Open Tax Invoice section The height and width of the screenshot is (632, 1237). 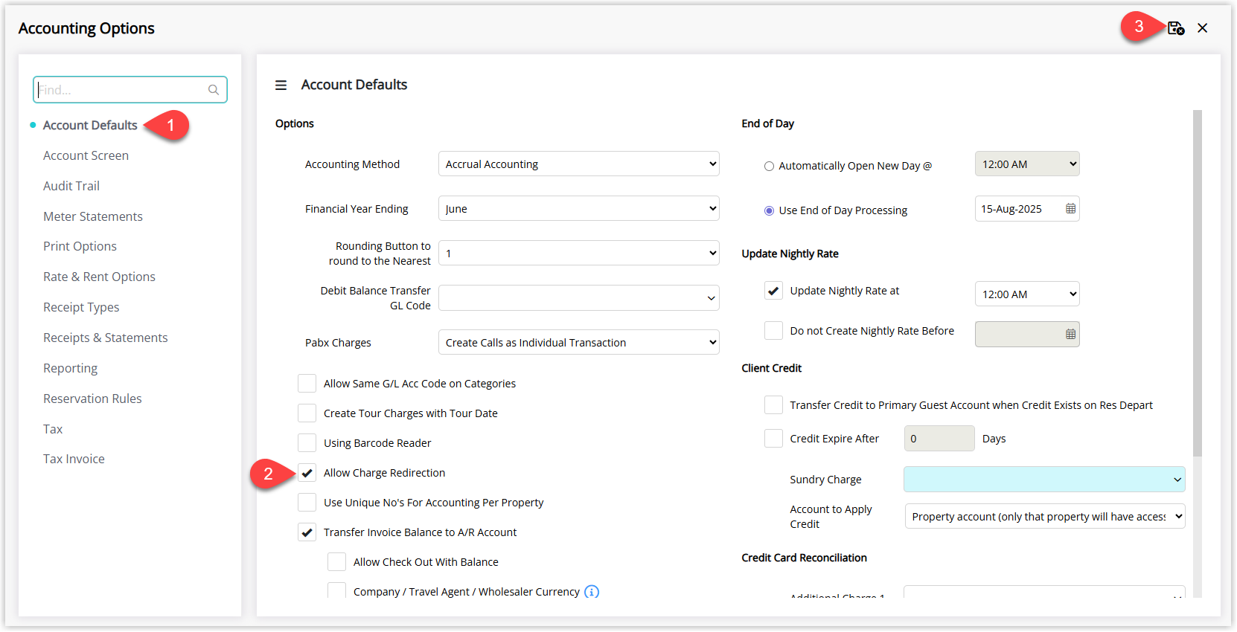[74, 459]
